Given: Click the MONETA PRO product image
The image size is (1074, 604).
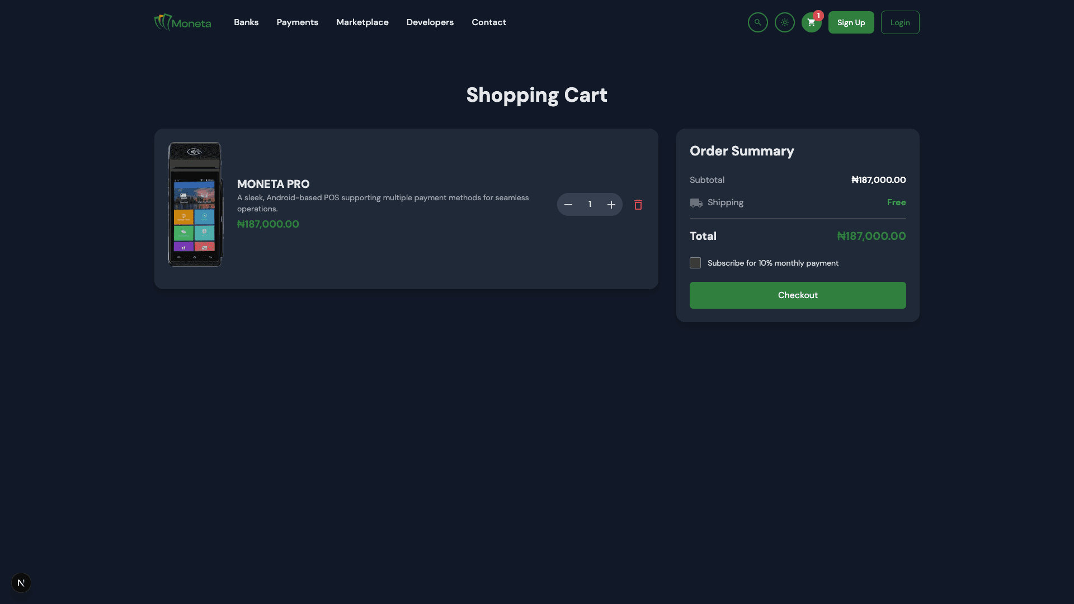Looking at the screenshot, I should click(x=195, y=204).
